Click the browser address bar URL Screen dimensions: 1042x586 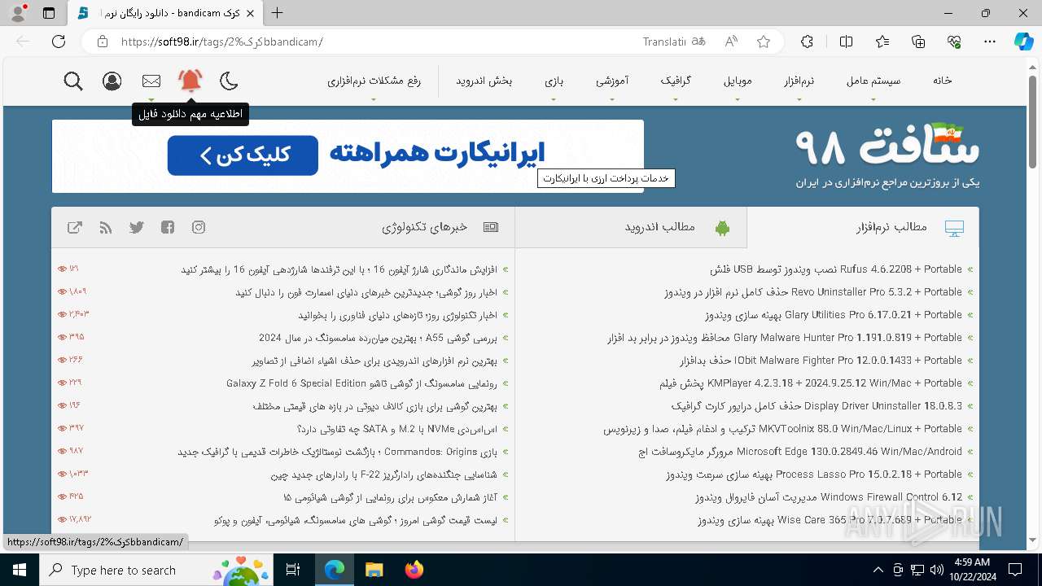[x=222, y=42]
